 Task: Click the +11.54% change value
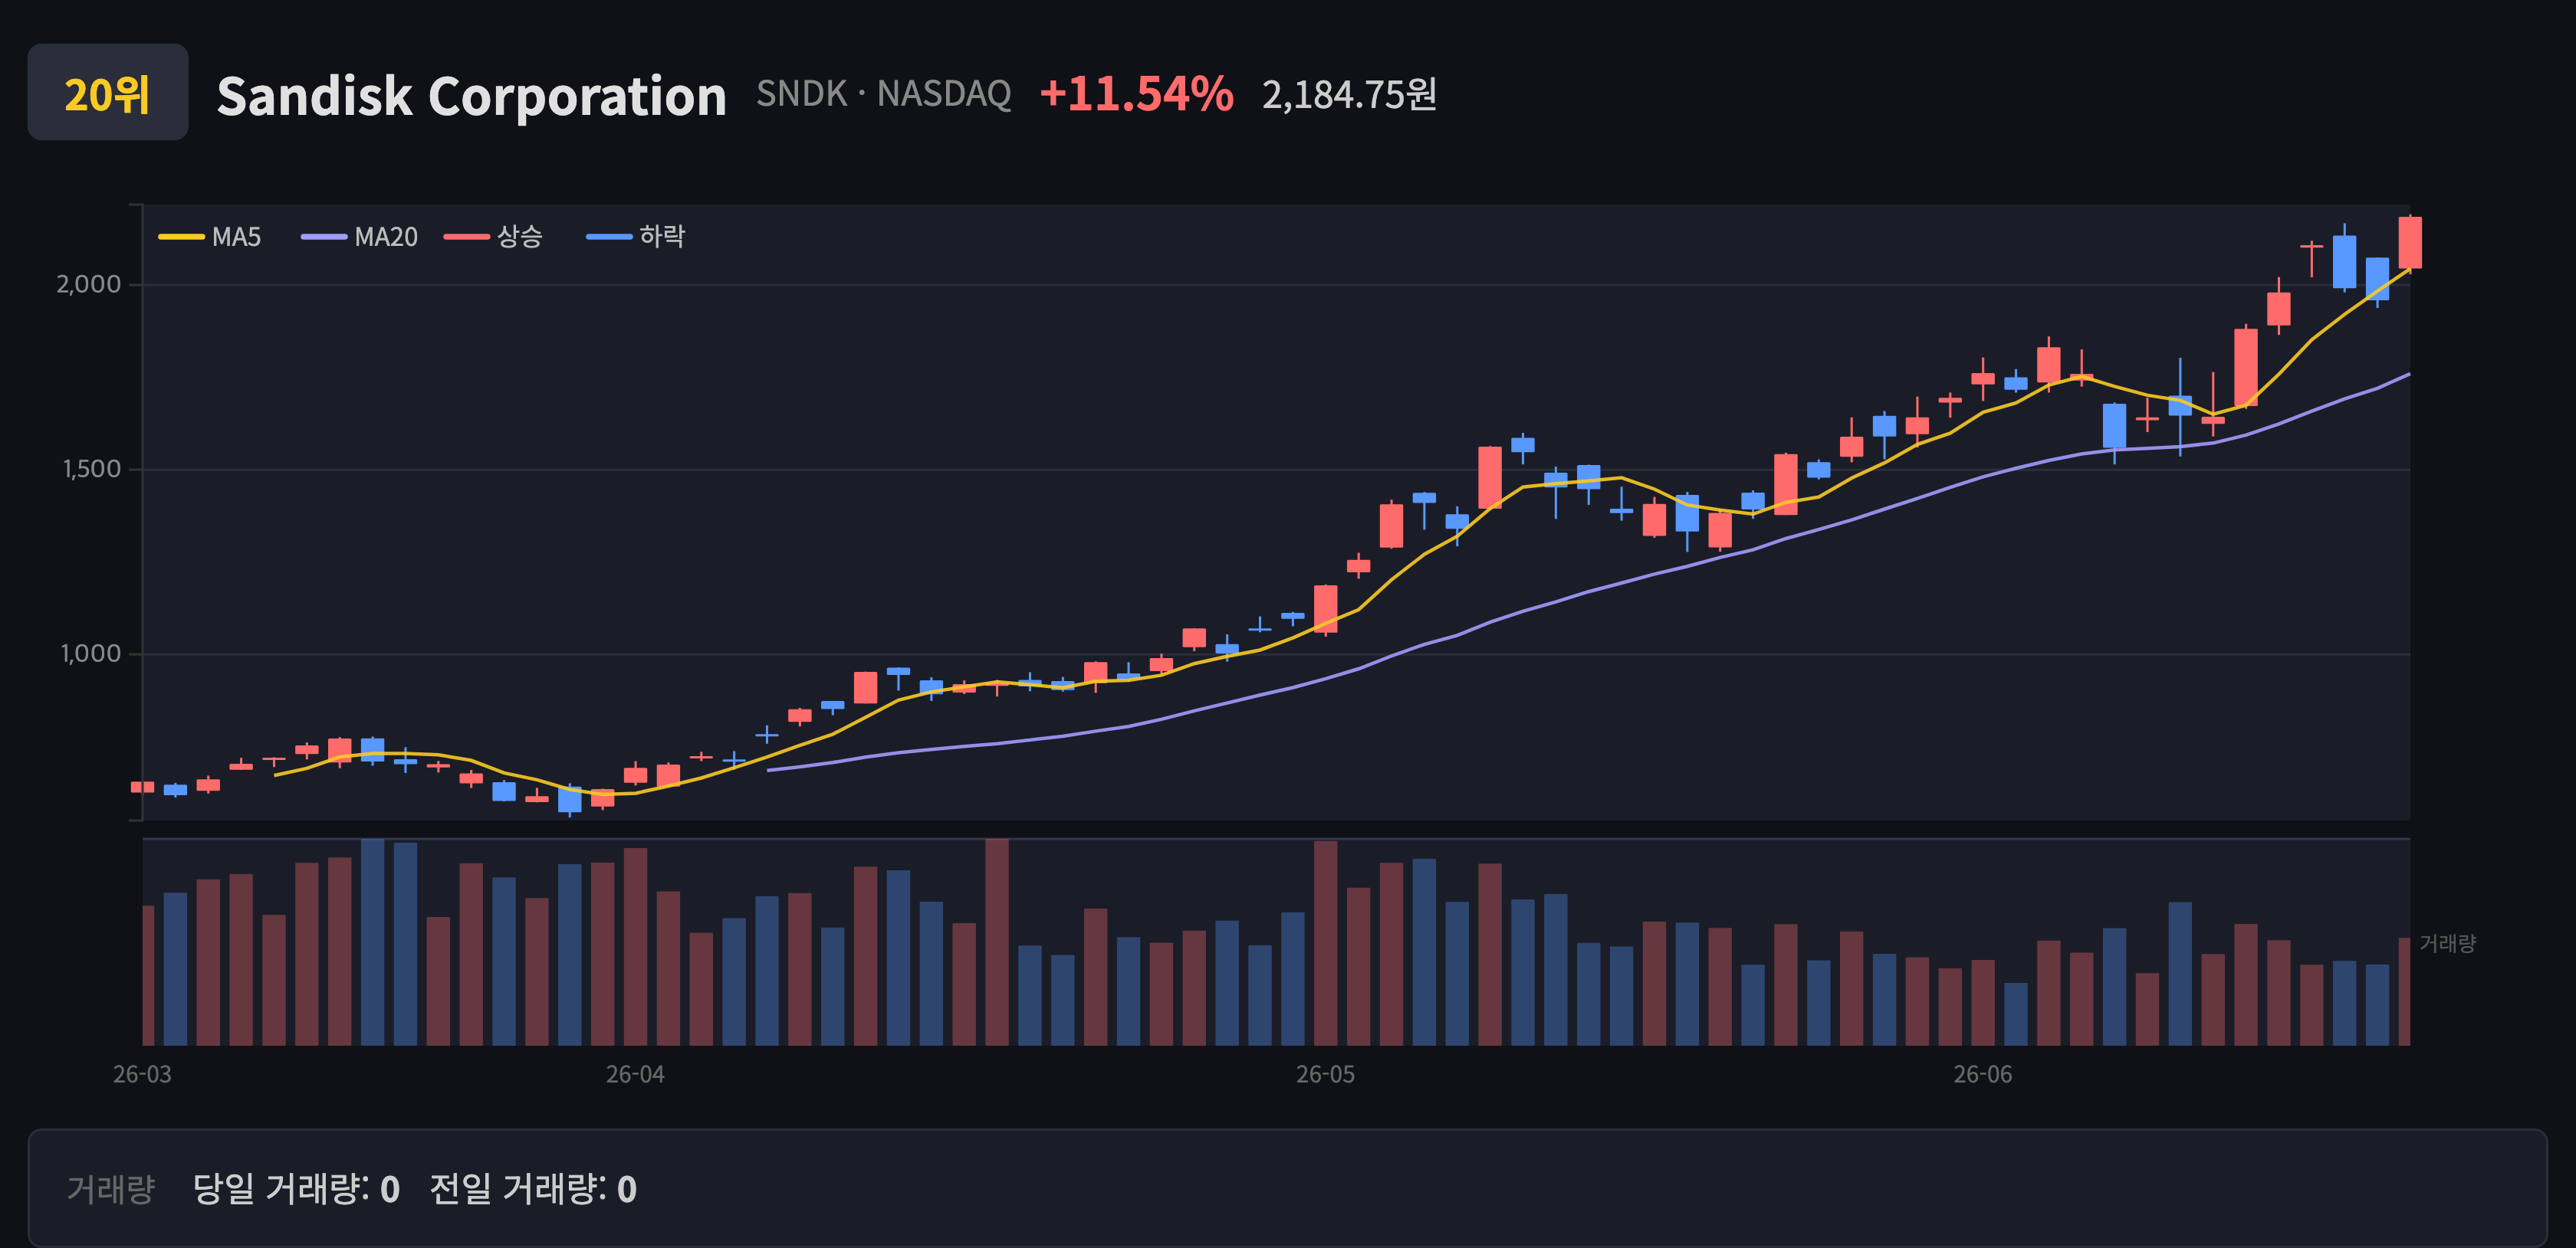[x=1136, y=94]
